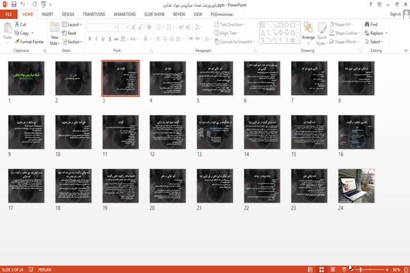Toggle text Shadow formatting
Image resolution: width=410 pixels, height=273 pixels.
click(x=109, y=39)
